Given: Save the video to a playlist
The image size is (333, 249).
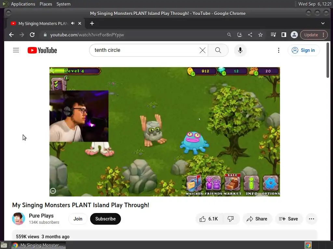Looking at the screenshot, I should (288, 219).
